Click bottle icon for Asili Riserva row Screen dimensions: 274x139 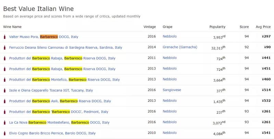click(x=4, y=101)
